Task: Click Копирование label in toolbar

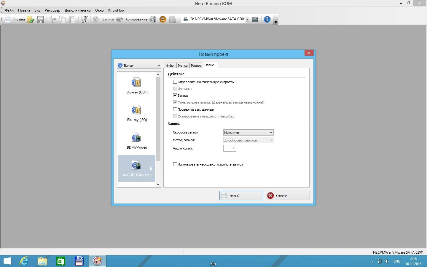Action: [x=136, y=19]
